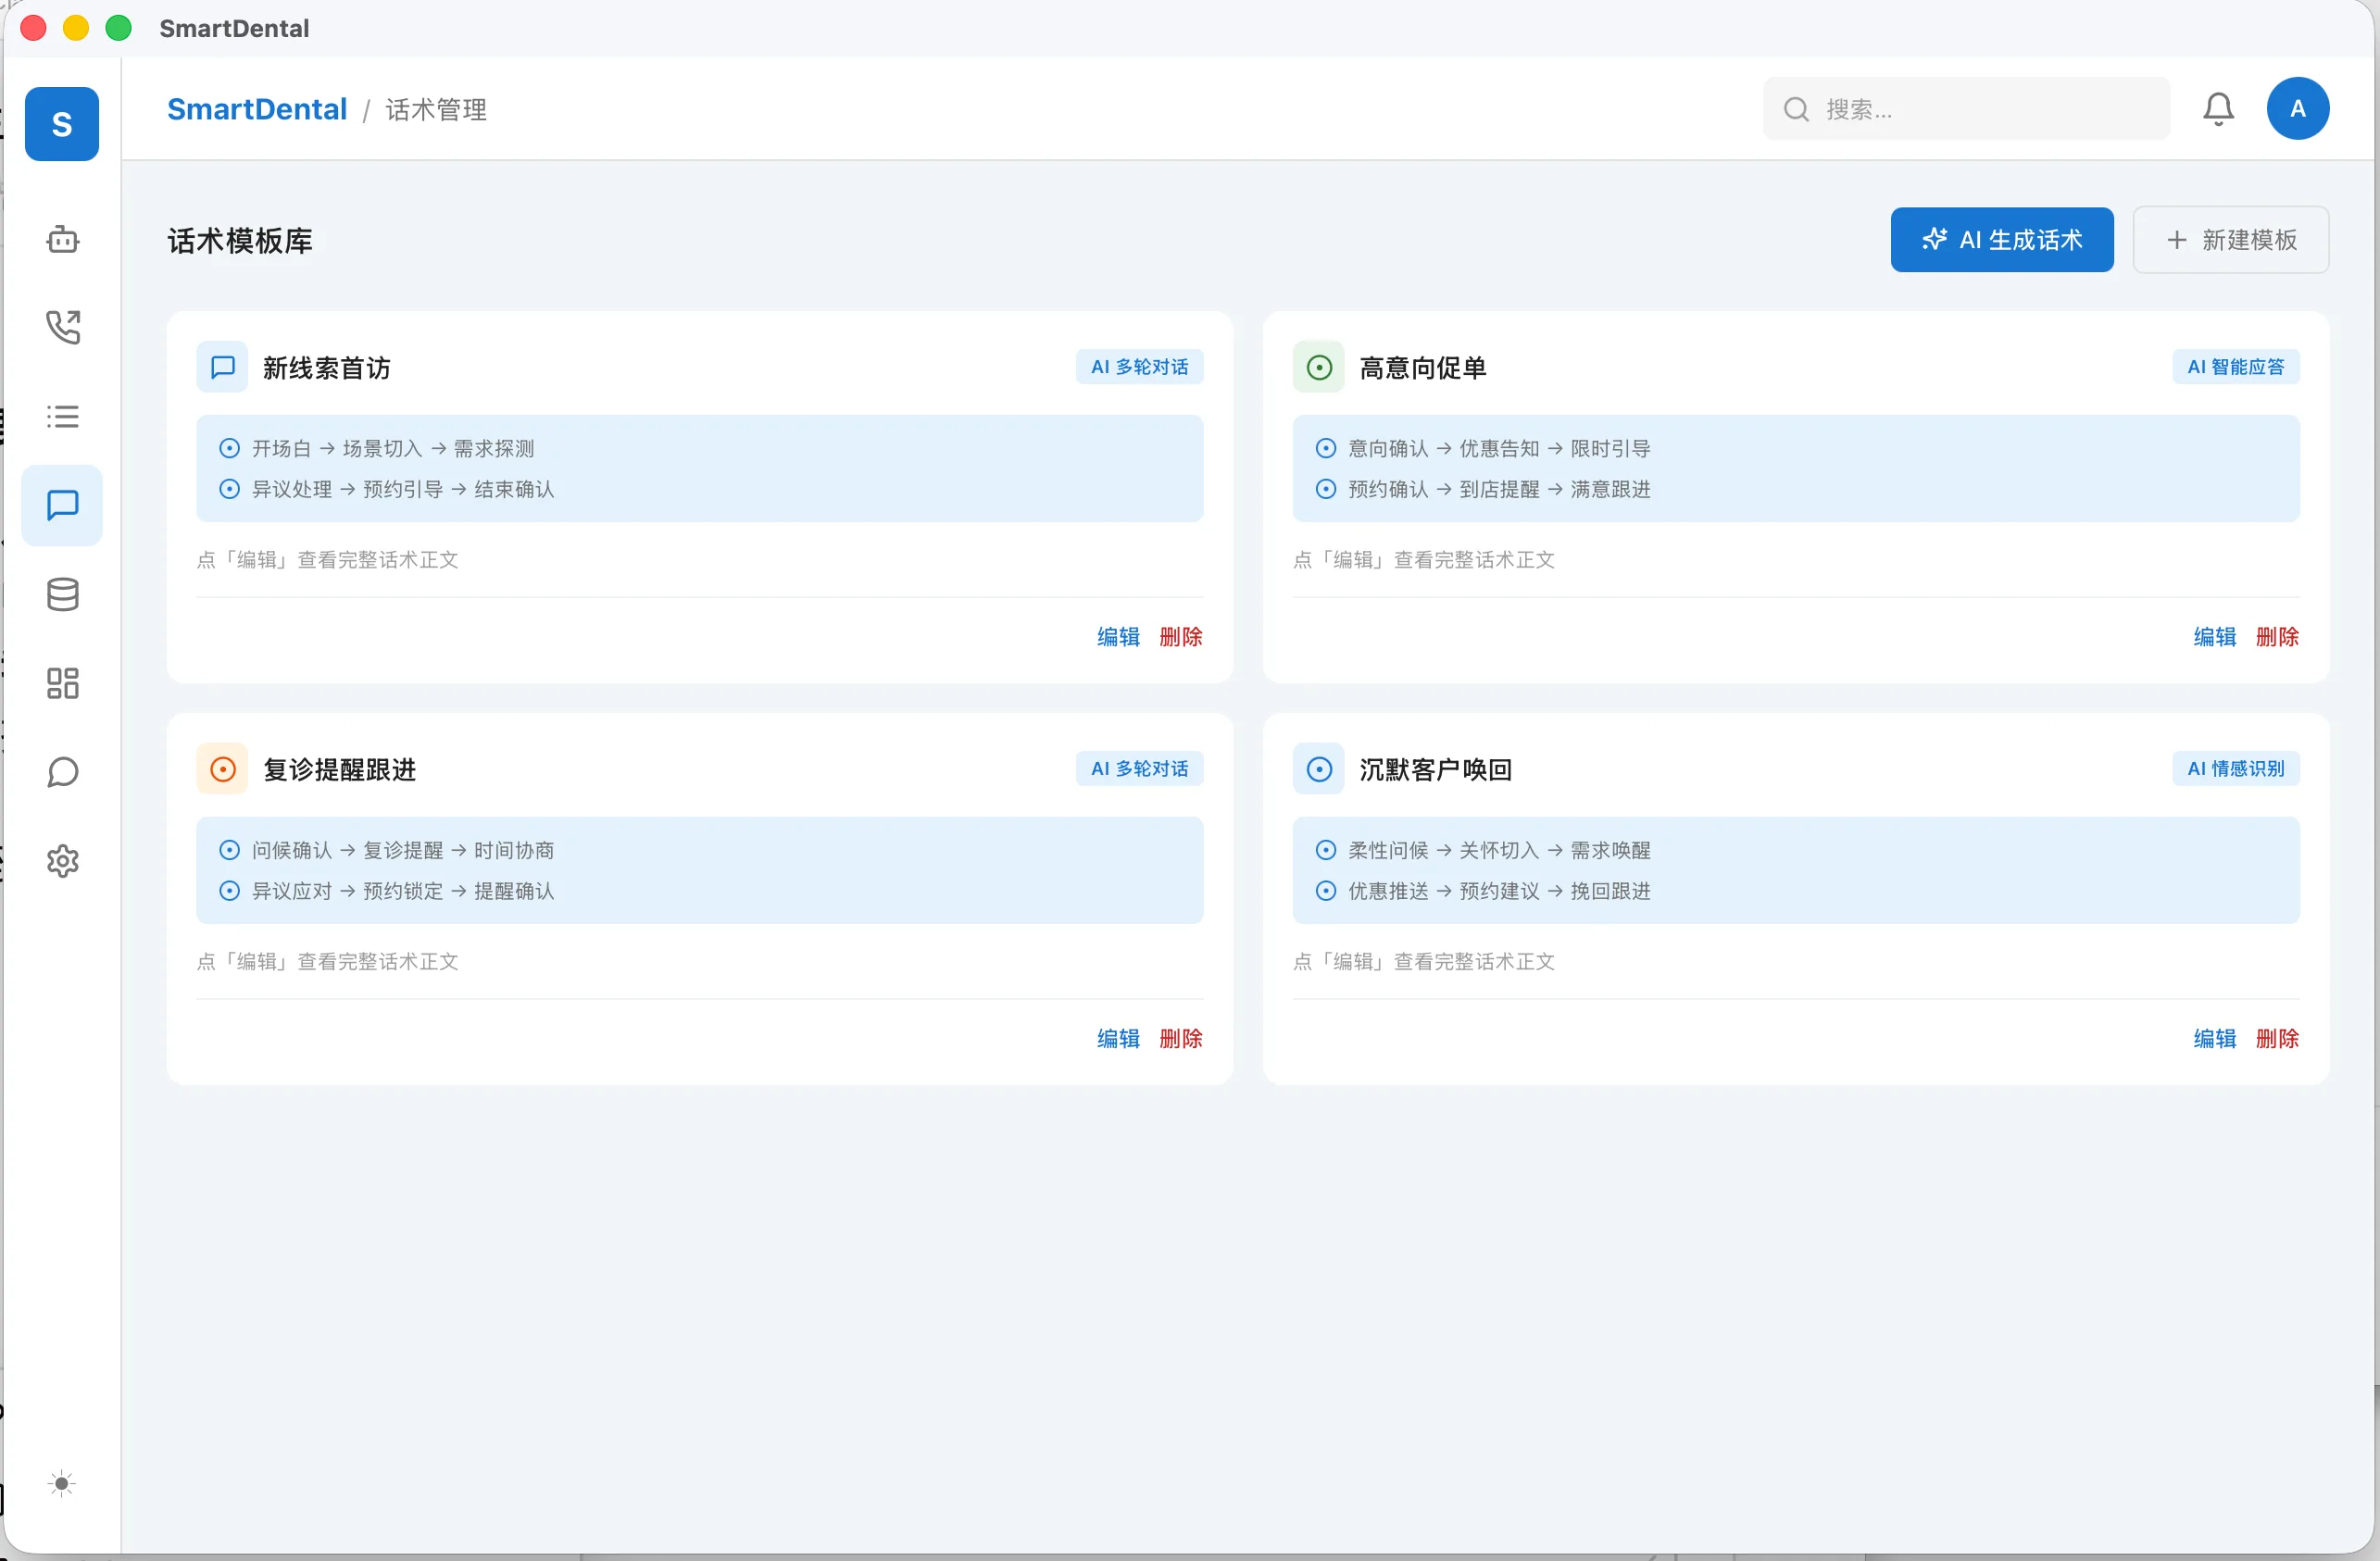2380x1561 pixels.
Task: Delete the 复诊提醒跟进 template
Action: (1181, 1039)
